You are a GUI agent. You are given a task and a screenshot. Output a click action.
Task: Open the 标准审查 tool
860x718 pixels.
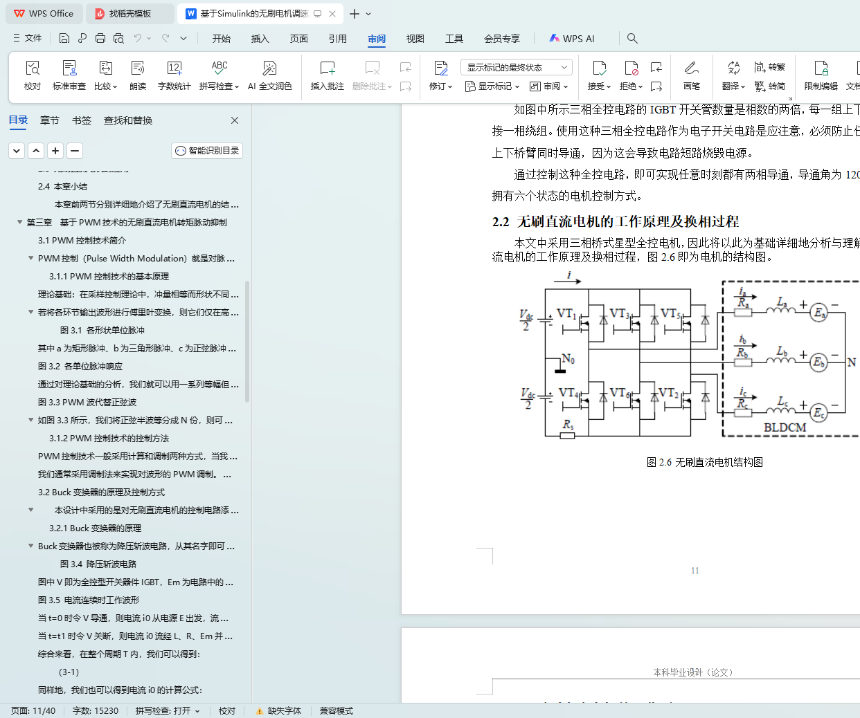pos(69,75)
